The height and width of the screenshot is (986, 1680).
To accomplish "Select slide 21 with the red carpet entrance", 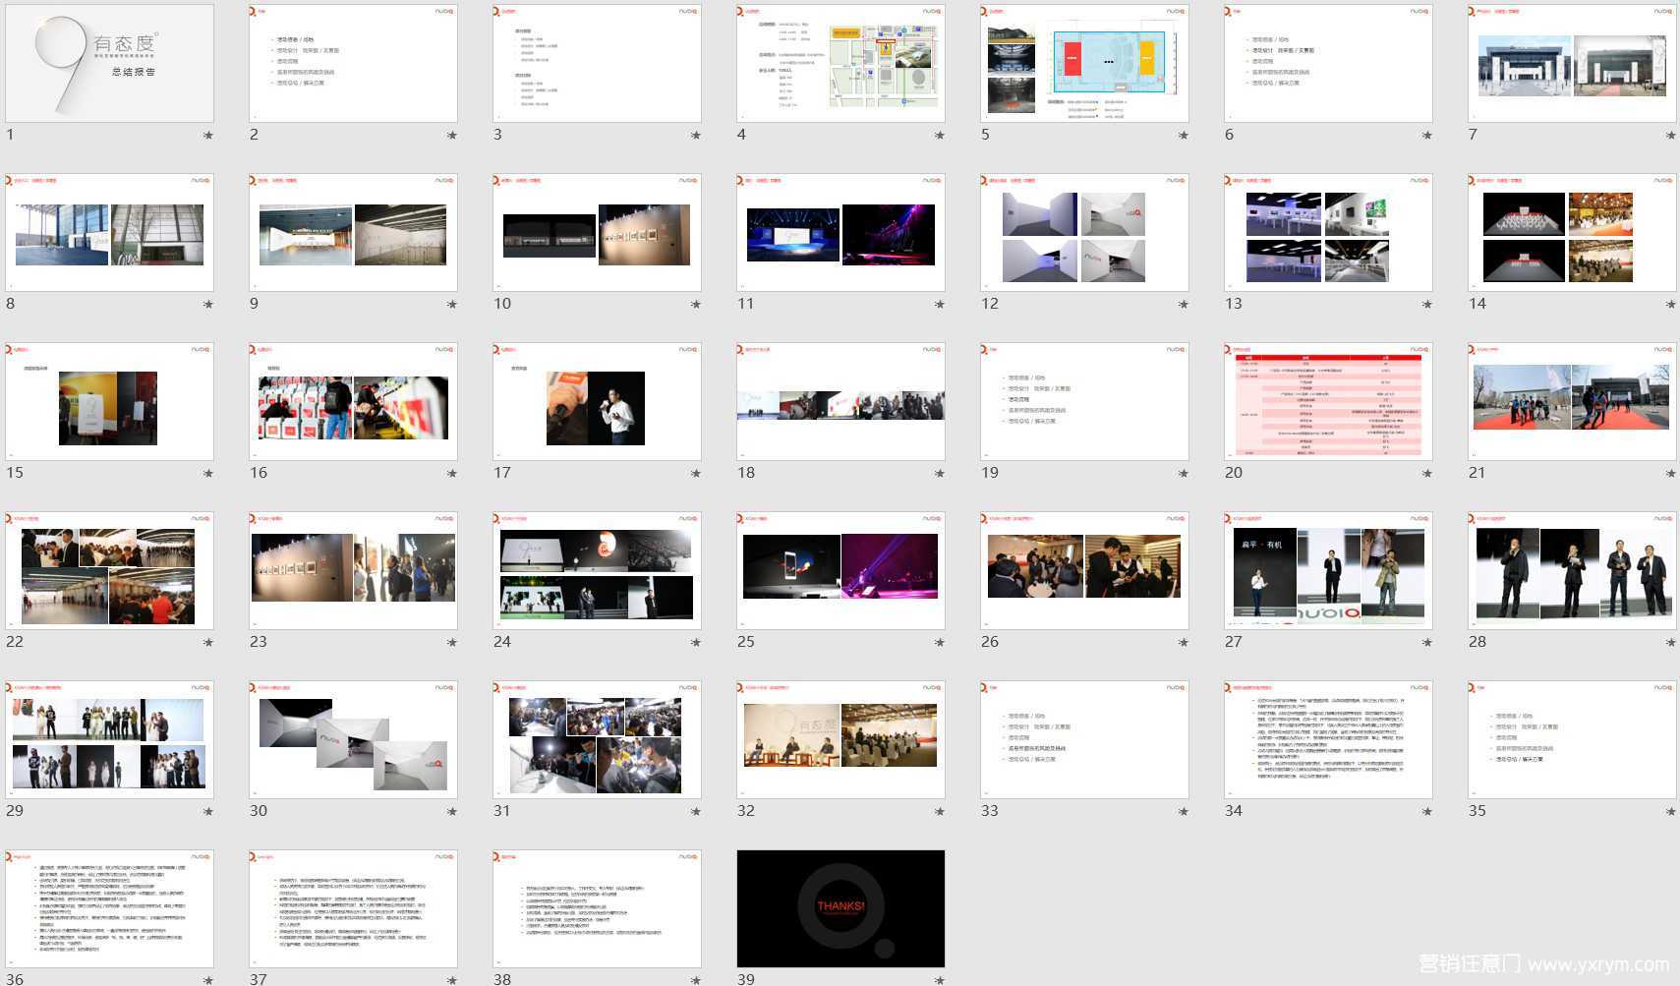I will [1572, 402].
